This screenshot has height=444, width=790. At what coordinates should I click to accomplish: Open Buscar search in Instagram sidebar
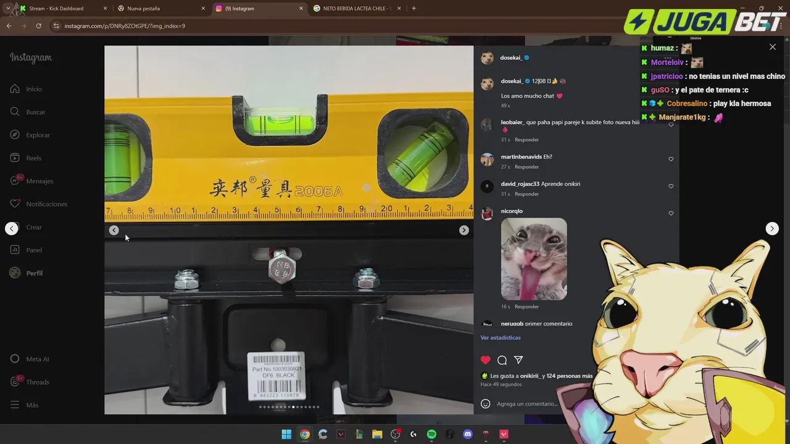pyautogui.click(x=28, y=112)
